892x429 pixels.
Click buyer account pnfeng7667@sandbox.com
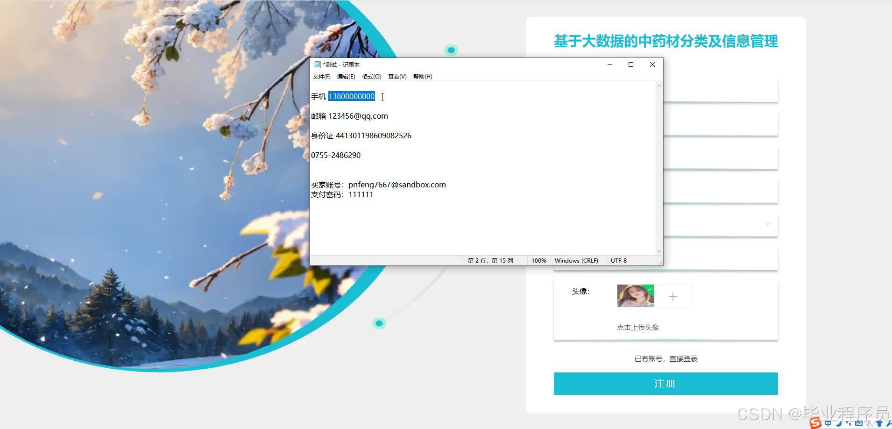point(397,185)
